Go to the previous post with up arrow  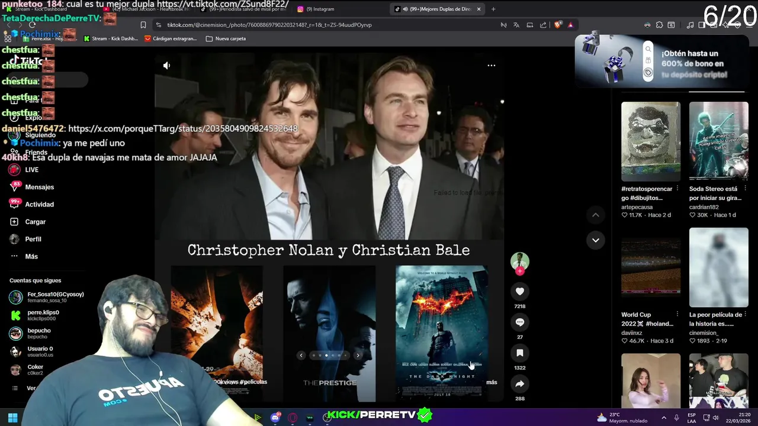pyautogui.click(x=596, y=215)
